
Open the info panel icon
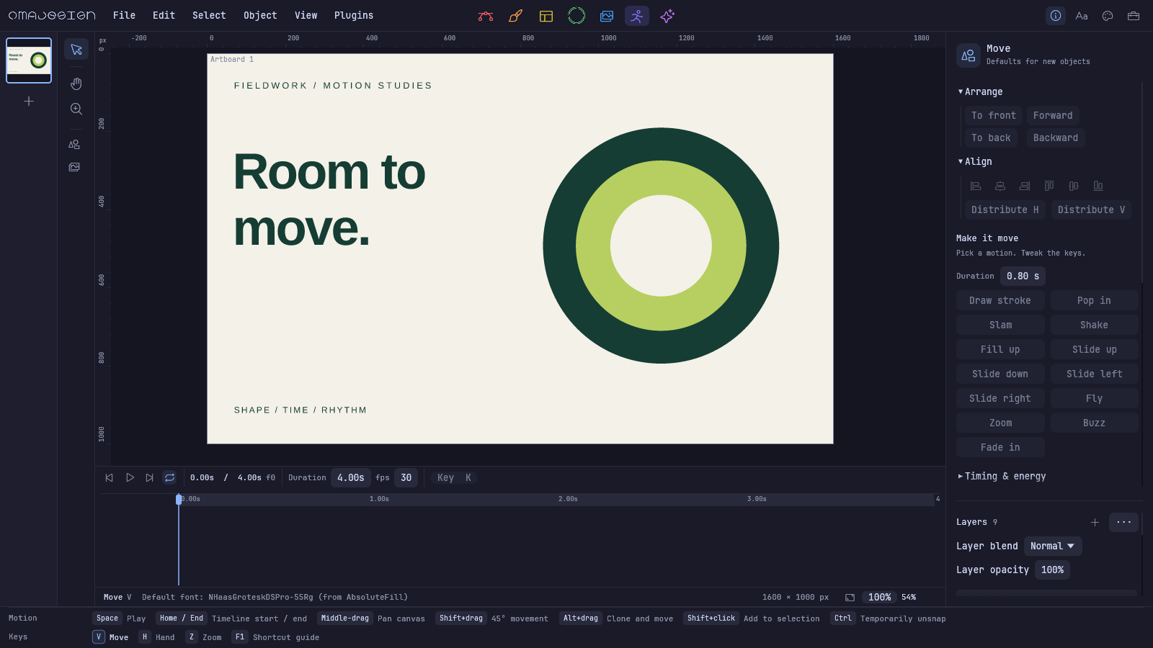(1056, 16)
